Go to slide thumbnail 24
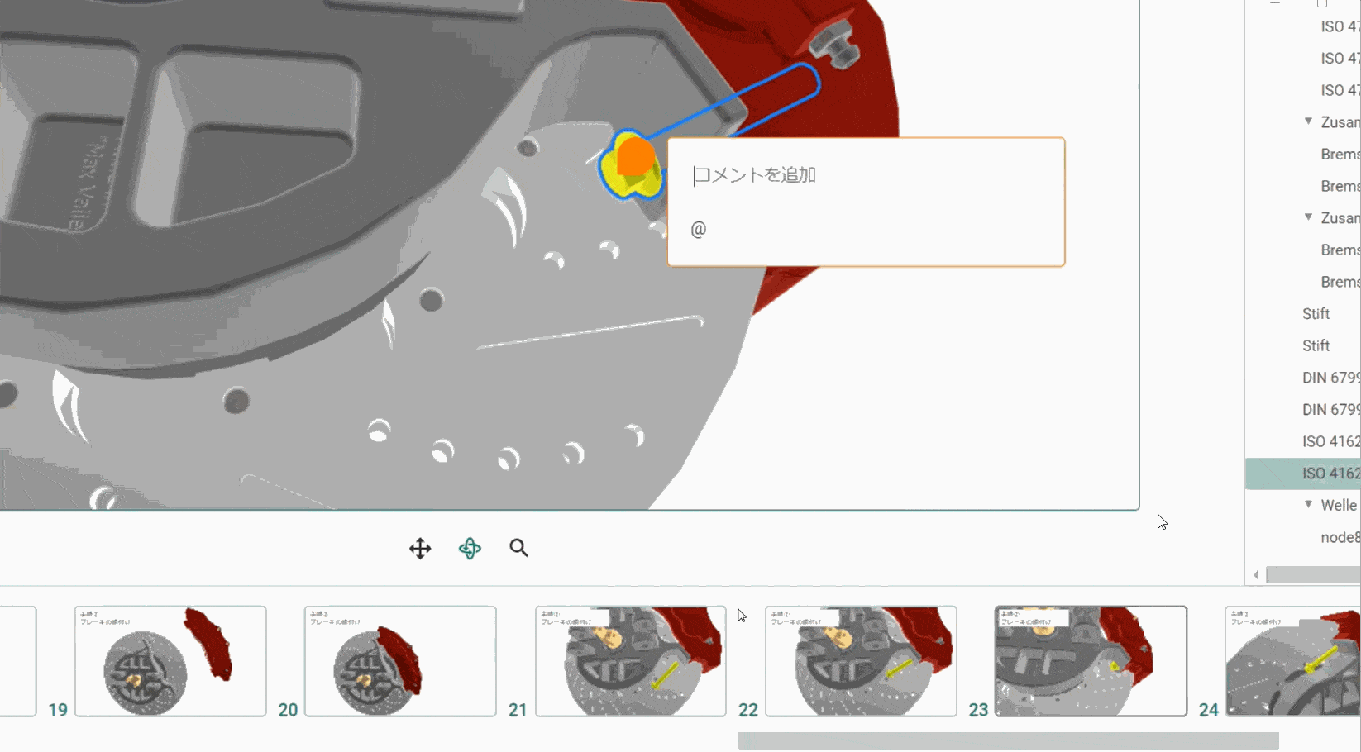Screen dimensions: 1361x752 pos(1292,661)
